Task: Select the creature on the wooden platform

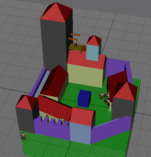Action: point(76,44)
